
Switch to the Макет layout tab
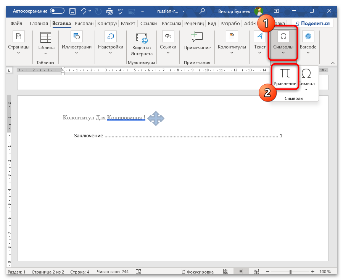pyautogui.click(x=128, y=23)
